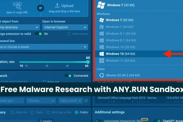Open the Internet Explorer browser dropdown
Screen dimensions: 183x122
65,27
